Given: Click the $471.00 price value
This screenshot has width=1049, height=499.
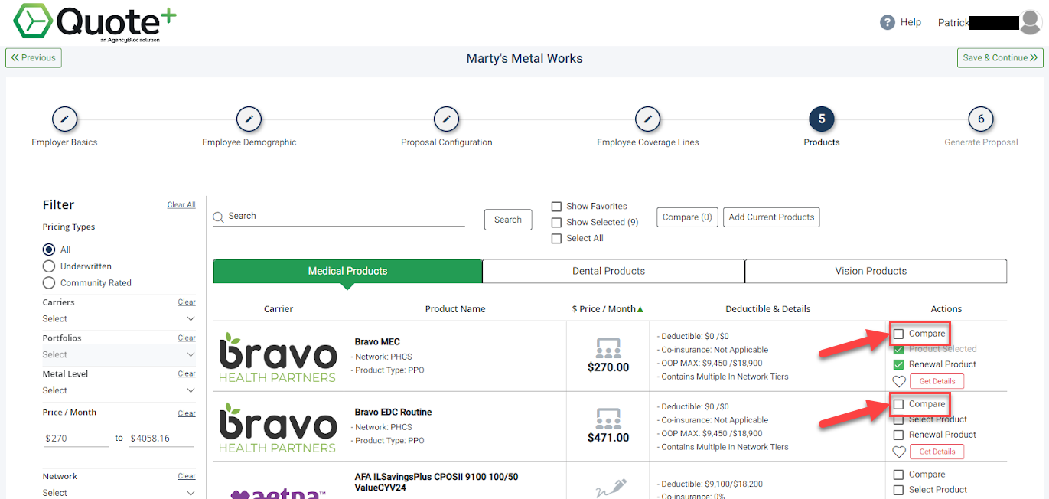Looking at the screenshot, I should click(608, 438).
